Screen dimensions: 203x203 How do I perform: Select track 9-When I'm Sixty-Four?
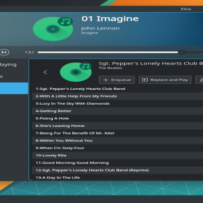point(117,148)
